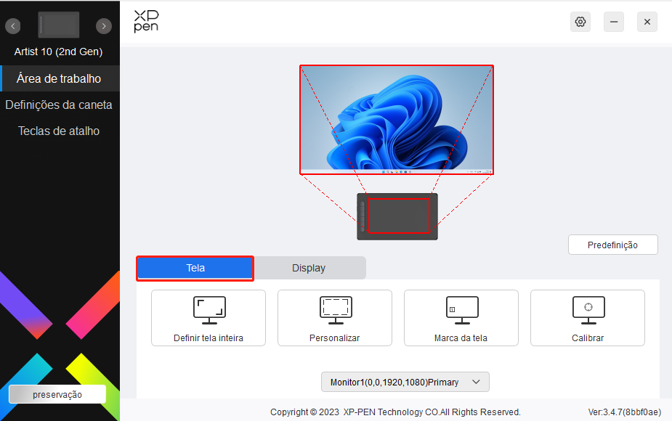Click the Definir tela inteira monitor icon
This screenshot has height=421, width=672.
click(x=209, y=310)
